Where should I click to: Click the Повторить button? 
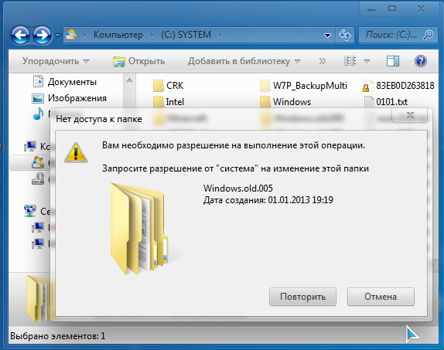click(x=302, y=297)
